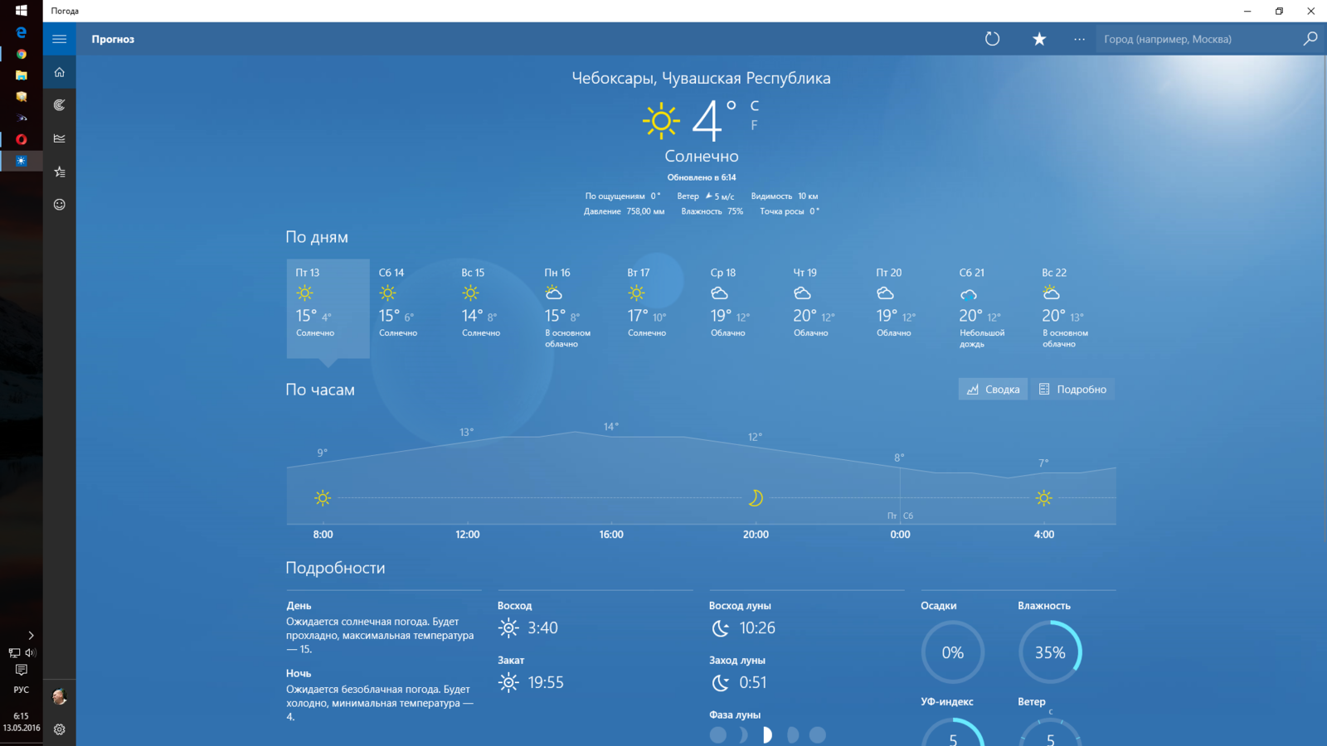Click the search magnifier icon
Image resolution: width=1327 pixels, height=746 pixels.
click(x=1310, y=39)
